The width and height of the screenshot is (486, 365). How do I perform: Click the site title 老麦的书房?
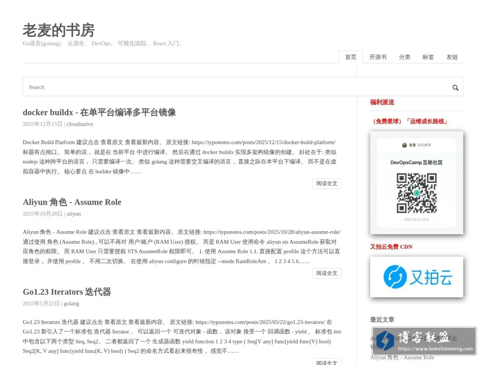(x=59, y=30)
